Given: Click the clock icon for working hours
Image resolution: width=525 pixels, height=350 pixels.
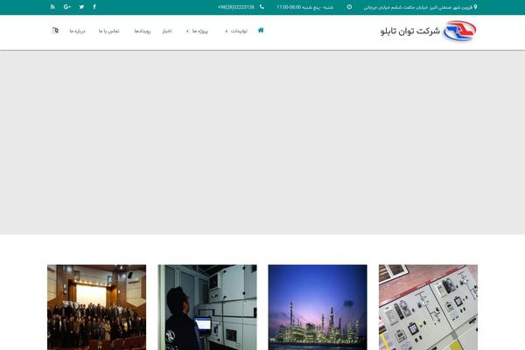Looking at the screenshot, I should coord(349,7).
